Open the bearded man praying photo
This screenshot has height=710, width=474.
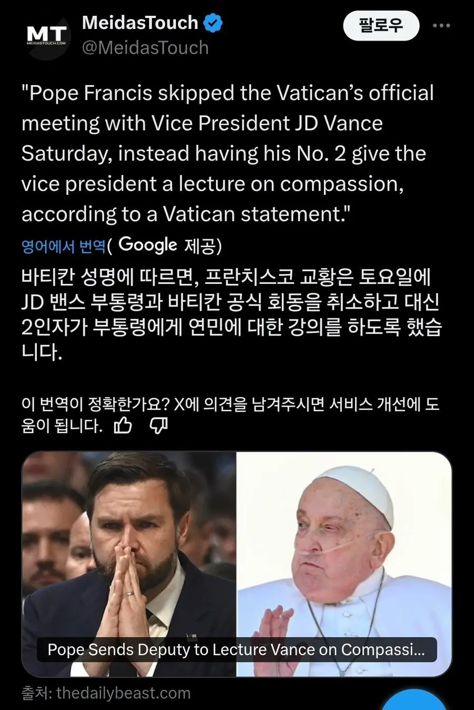coord(129,564)
